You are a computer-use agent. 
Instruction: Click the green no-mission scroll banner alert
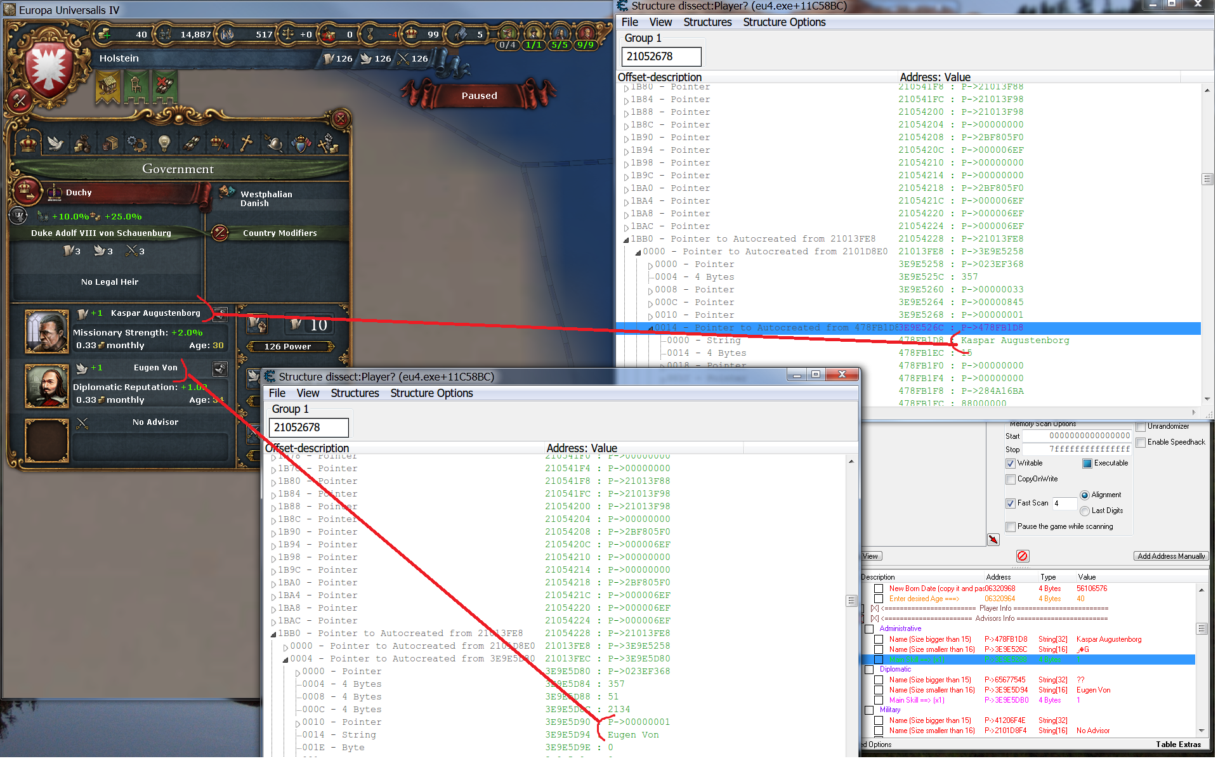(x=164, y=87)
